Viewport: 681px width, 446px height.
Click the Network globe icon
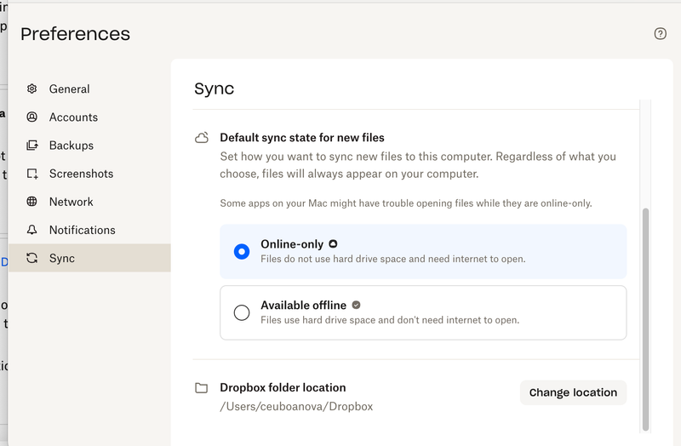(32, 202)
